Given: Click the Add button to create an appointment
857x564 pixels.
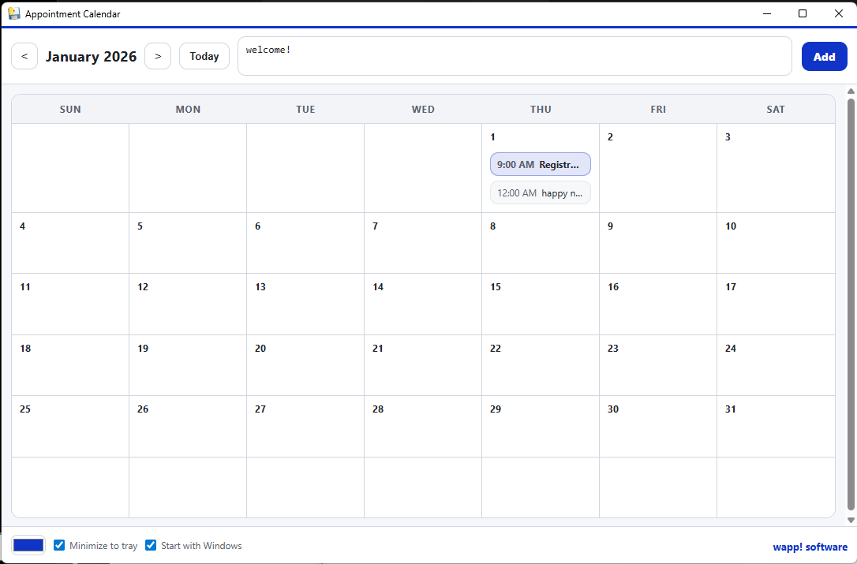Looking at the screenshot, I should (x=824, y=56).
